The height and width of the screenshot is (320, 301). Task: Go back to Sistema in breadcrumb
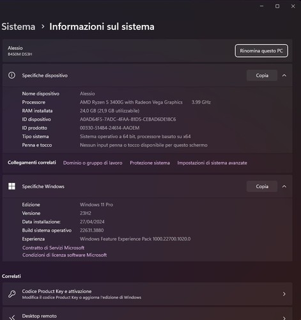click(x=19, y=27)
